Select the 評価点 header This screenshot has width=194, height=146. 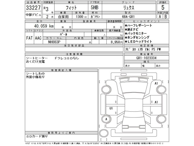(x=163, y=2)
